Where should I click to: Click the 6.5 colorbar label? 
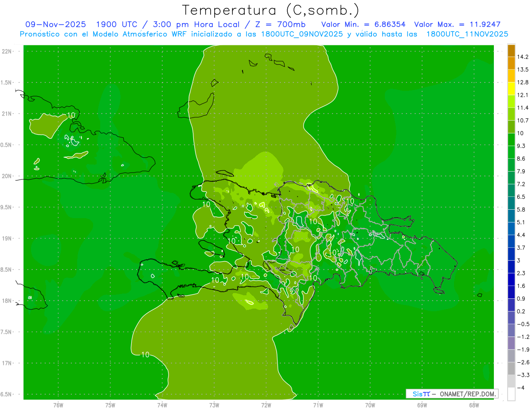[521, 197]
